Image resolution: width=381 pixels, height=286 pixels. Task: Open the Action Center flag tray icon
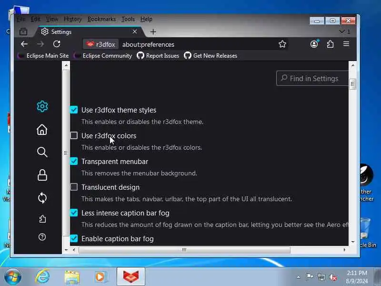[309, 277]
